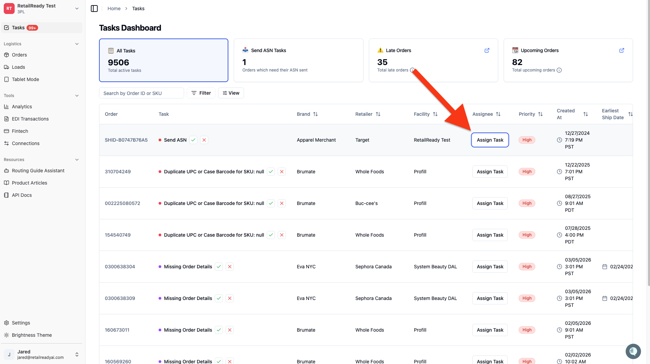The image size is (650, 364).
Task: Open Tasks in the sidebar
Action: (42, 28)
